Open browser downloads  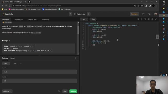(x=146, y=6)
